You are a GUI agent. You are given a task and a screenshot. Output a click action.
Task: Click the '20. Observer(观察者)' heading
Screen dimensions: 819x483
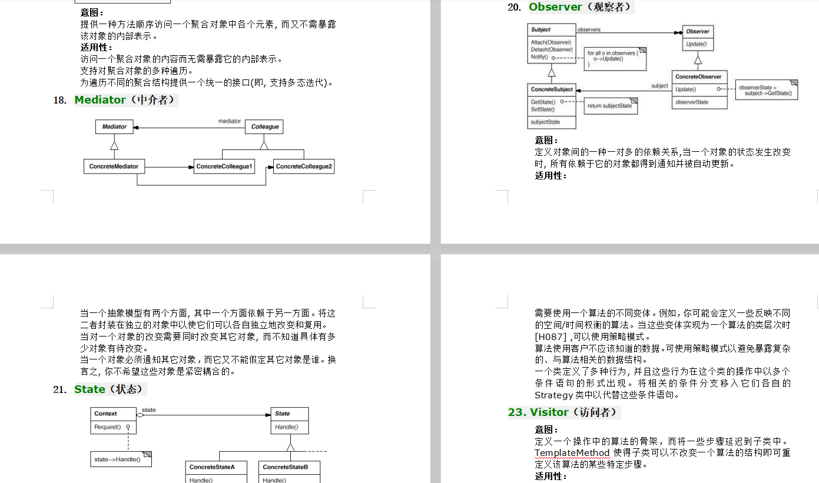[x=570, y=7]
